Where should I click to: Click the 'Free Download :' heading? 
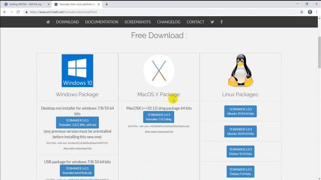point(159,35)
